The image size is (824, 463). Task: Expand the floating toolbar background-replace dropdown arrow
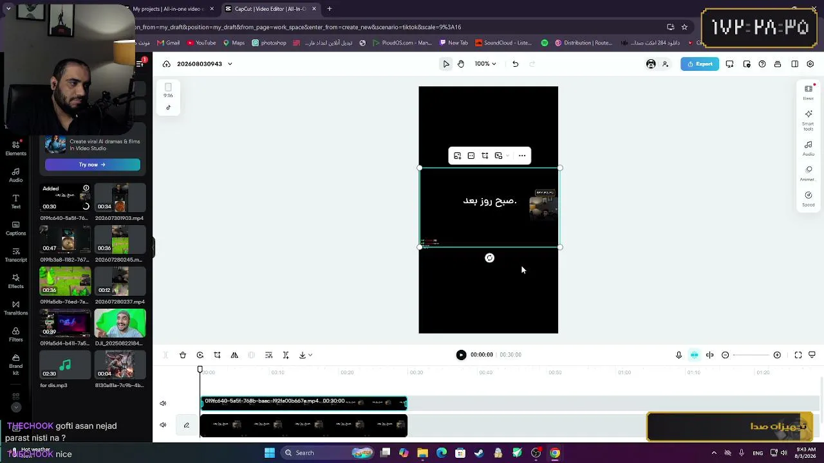pos(507,156)
